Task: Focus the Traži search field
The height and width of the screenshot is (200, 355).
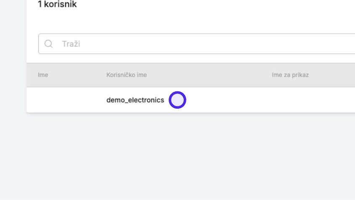Action: click(197, 44)
